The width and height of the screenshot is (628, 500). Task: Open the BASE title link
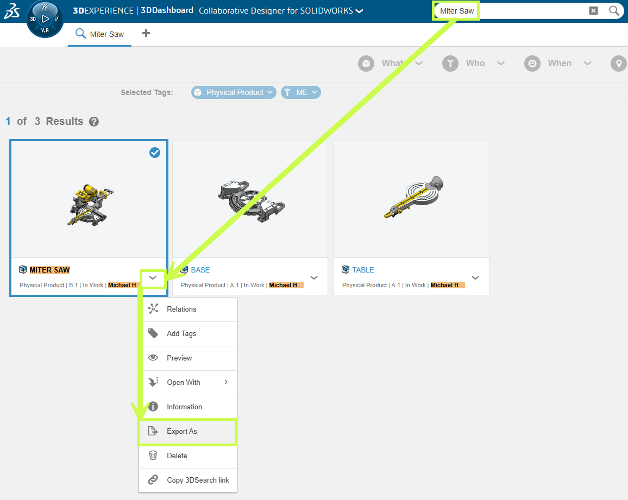200,270
